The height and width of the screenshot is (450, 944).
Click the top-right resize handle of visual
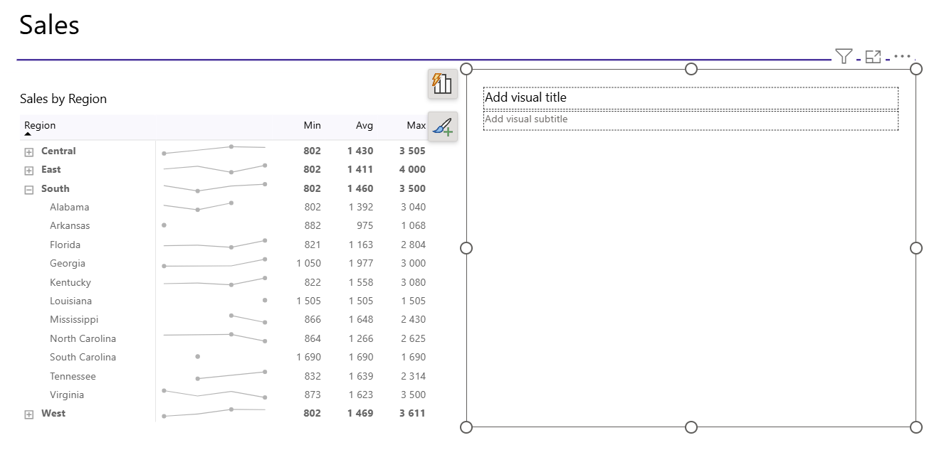click(x=916, y=68)
